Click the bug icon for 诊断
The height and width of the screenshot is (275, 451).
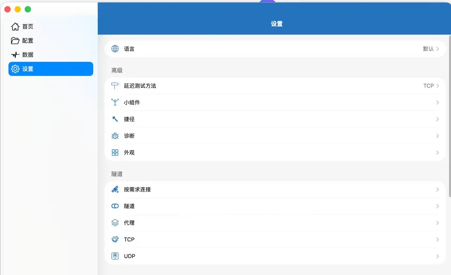pos(115,136)
